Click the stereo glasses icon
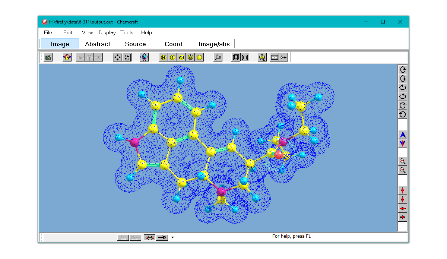447x259 pixels. point(275,57)
